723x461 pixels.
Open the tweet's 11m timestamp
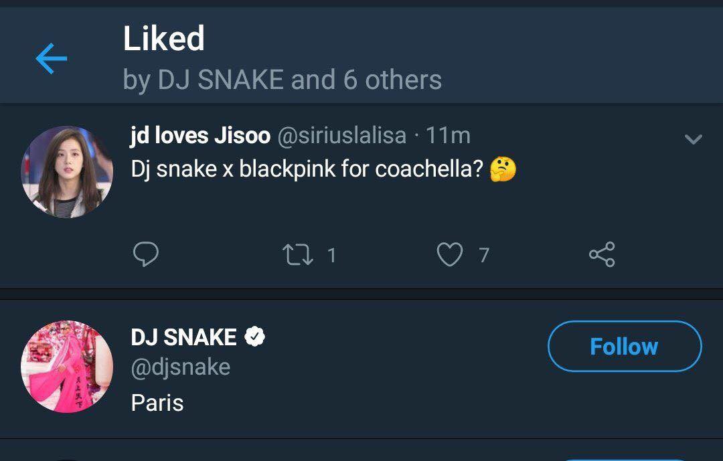click(x=448, y=136)
